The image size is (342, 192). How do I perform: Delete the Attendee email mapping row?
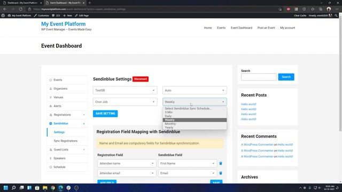click(221, 173)
